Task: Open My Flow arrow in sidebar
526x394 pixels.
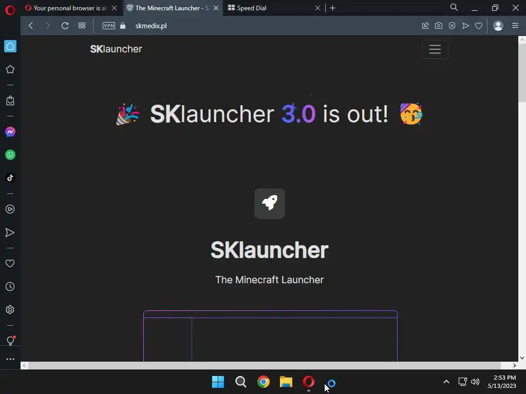Action: coord(10,232)
